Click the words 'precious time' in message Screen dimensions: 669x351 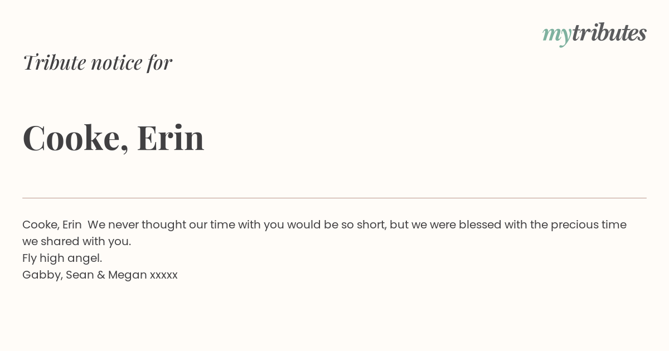589,225
